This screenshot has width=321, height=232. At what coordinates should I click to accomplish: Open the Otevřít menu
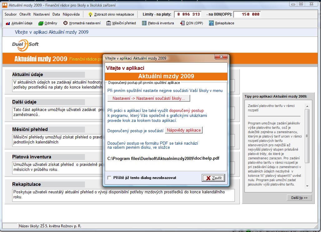pos(25,14)
